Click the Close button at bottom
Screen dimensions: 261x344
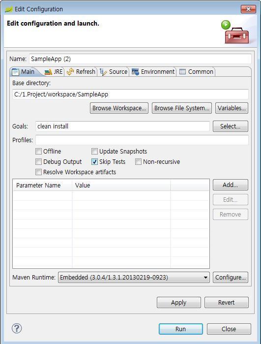pos(229,329)
